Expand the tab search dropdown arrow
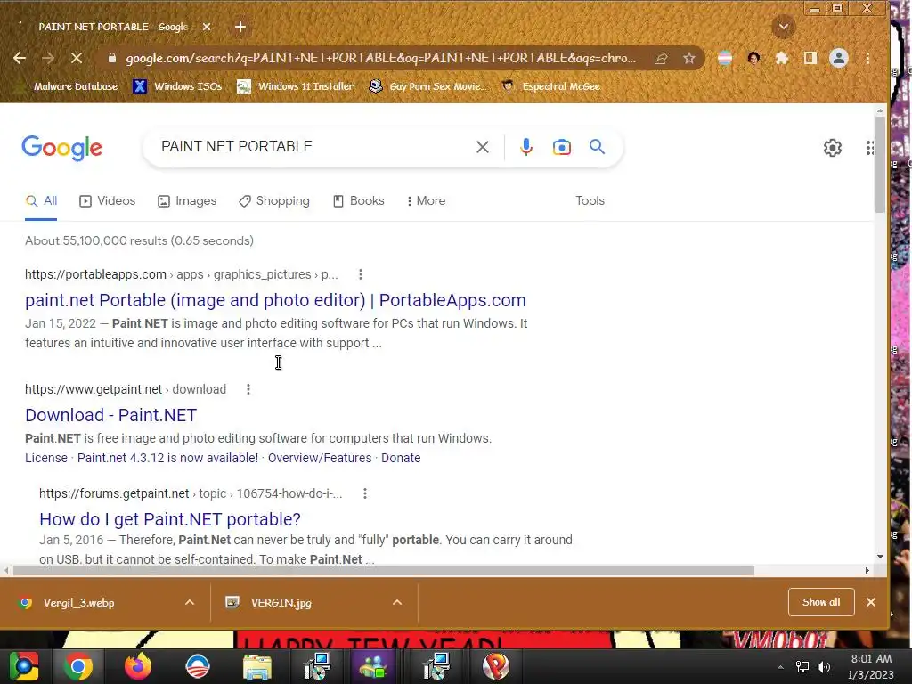 click(x=784, y=27)
